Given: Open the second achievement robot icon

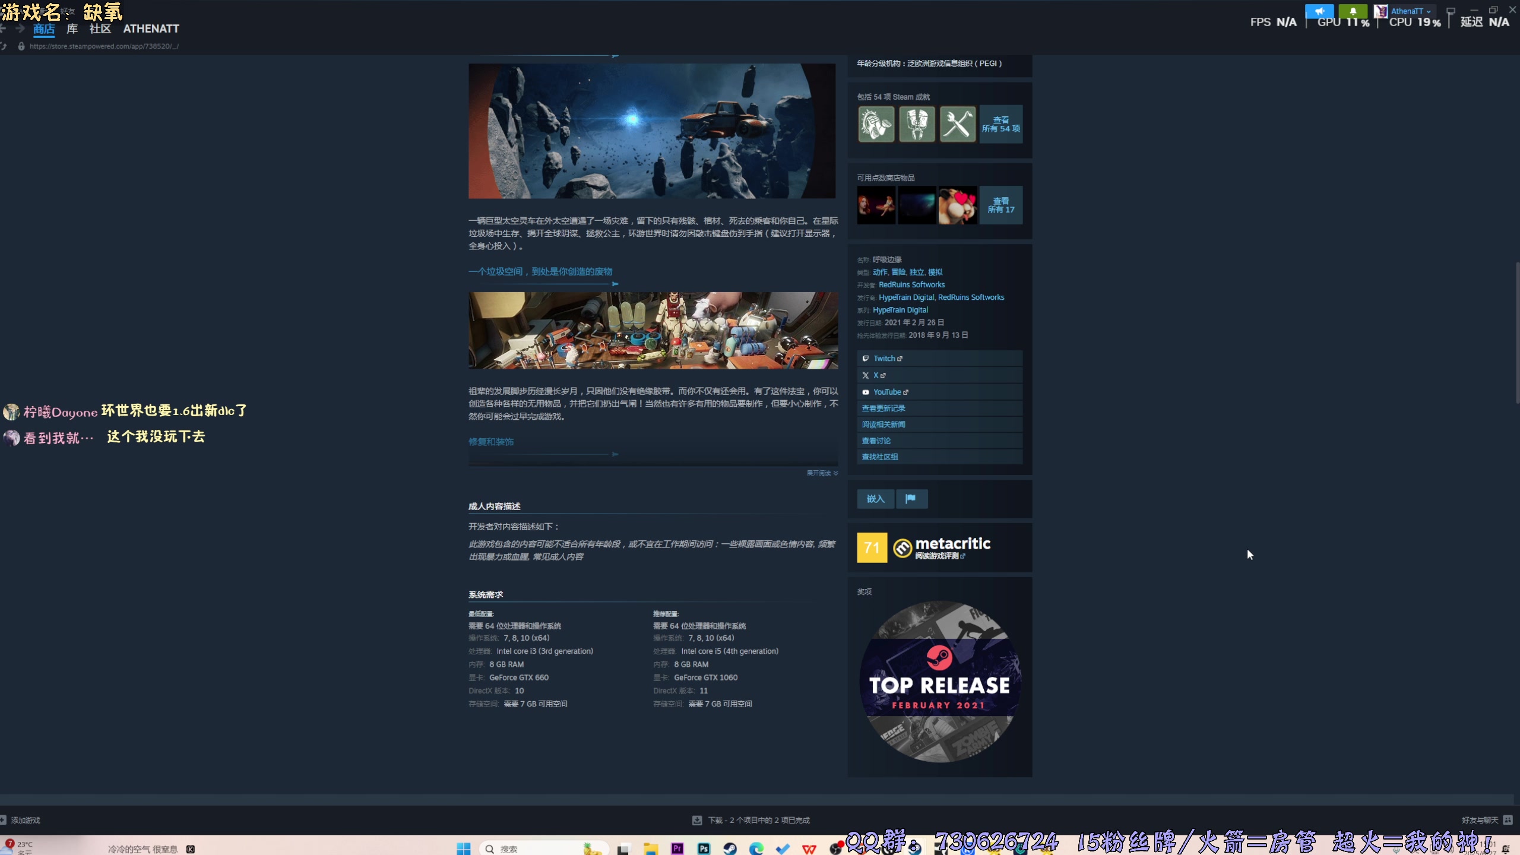Looking at the screenshot, I should point(917,124).
